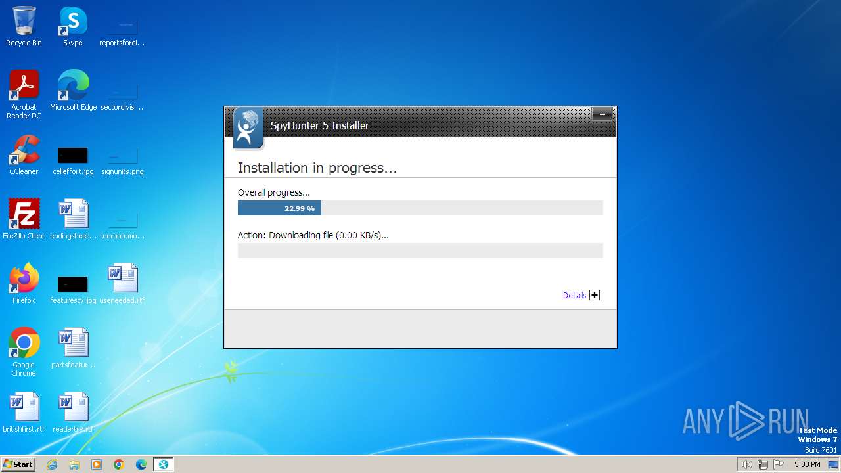The height and width of the screenshot is (473, 841).
Task: Click the 'SpyHunter 5 Installer' title text
Action: (x=320, y=125)
